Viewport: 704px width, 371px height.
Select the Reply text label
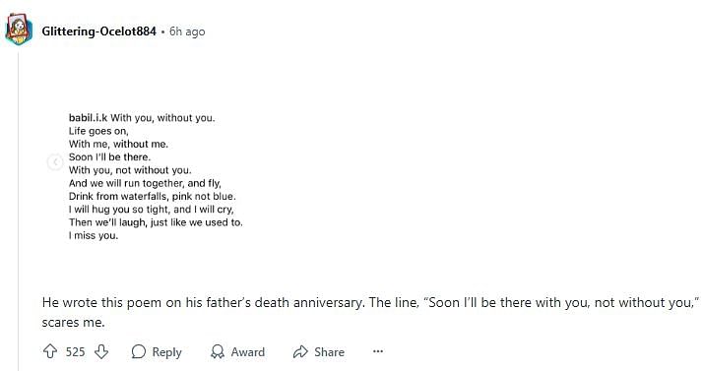pyautogui.click(x=166, y=352)
